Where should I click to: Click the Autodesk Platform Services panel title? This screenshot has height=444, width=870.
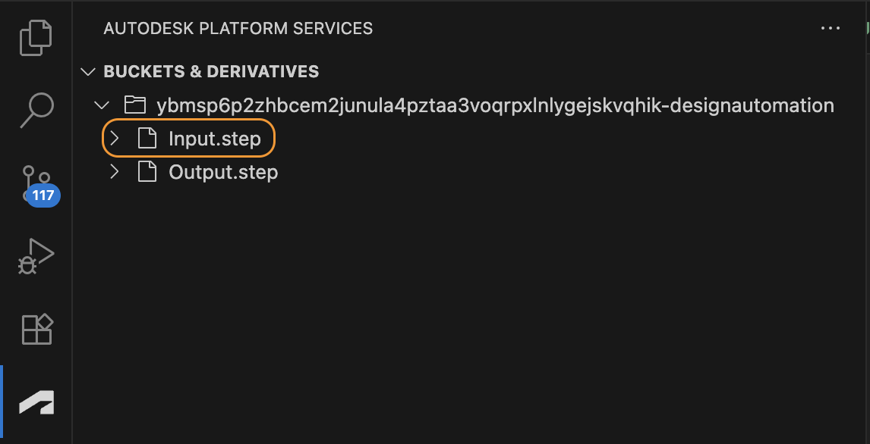point(238,29)
